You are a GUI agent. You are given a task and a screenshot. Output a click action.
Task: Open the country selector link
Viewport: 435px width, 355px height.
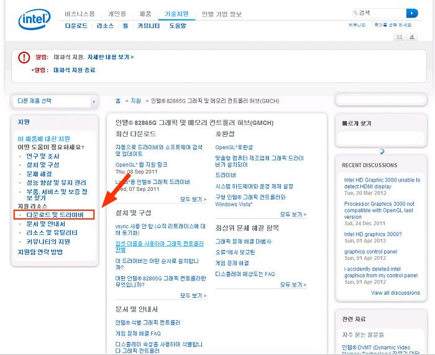pos(393,25)
